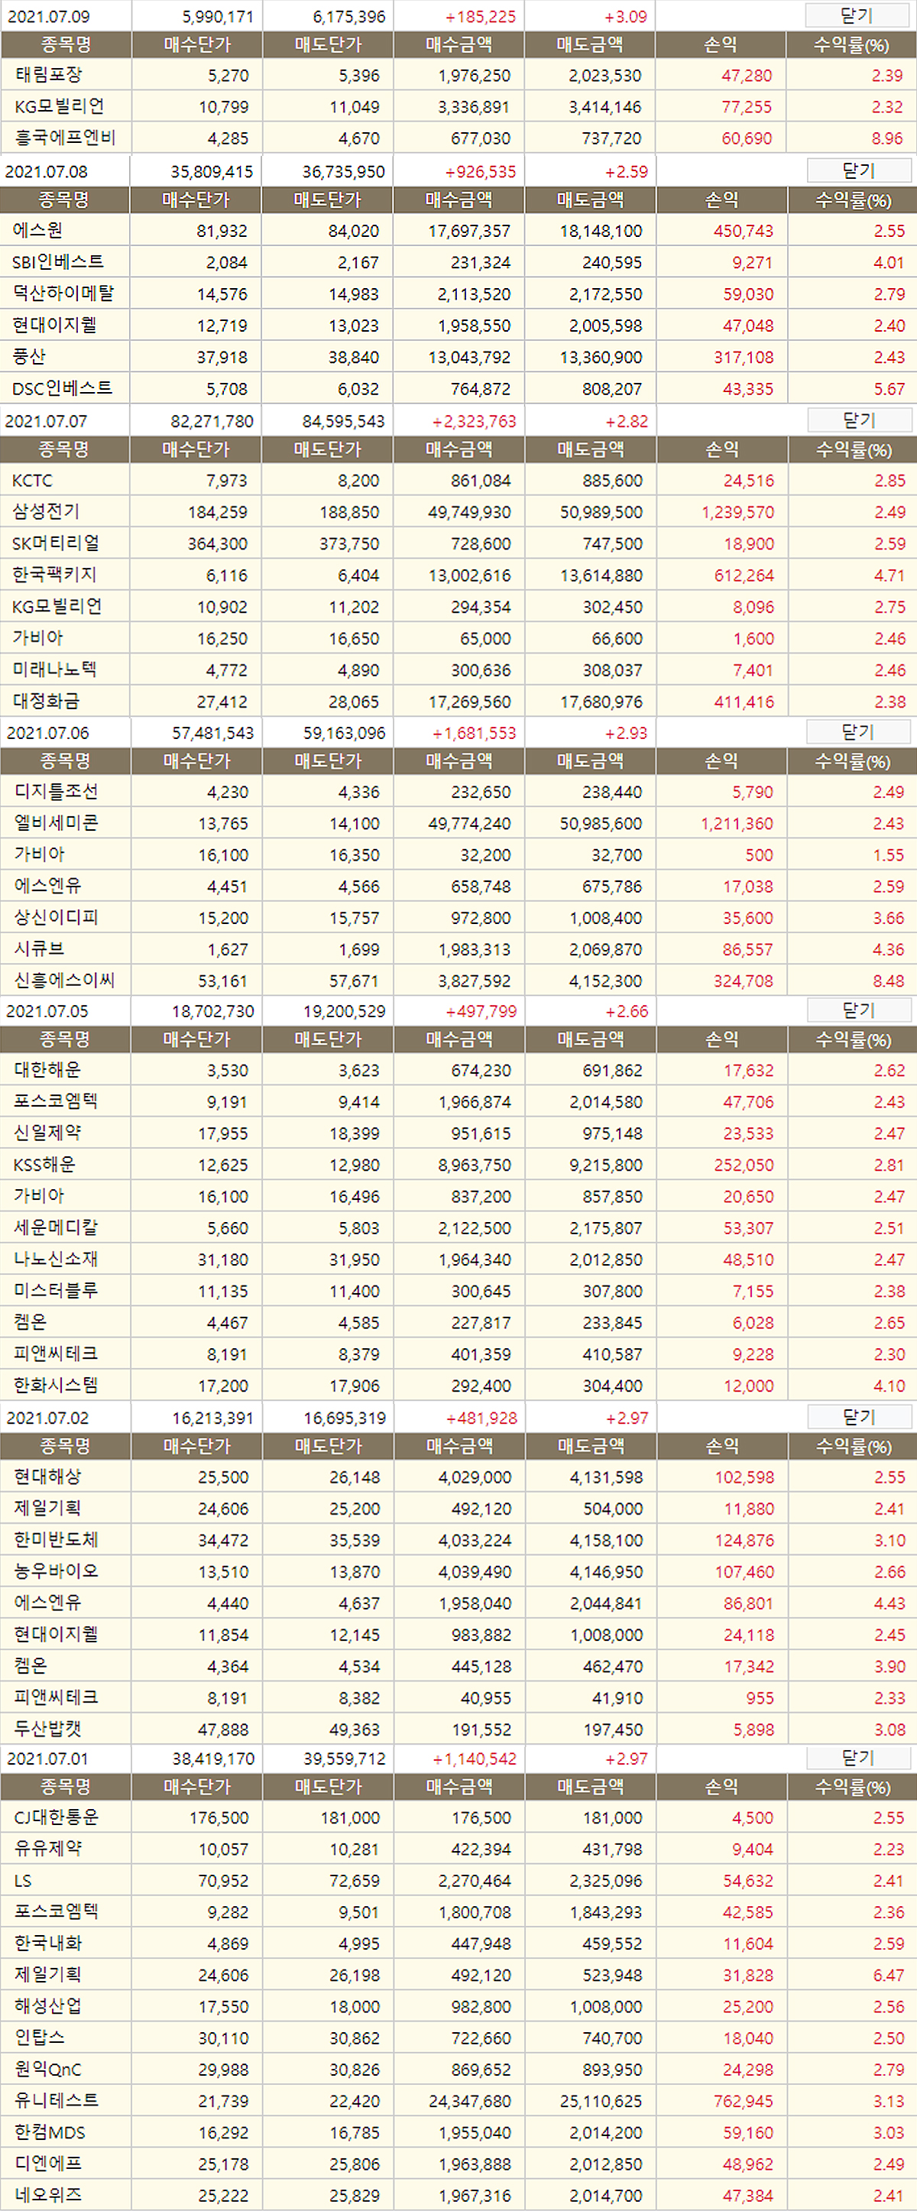Click stock name 시큐브
Viewport: 917px width, 2211px height.
[40, 948]
